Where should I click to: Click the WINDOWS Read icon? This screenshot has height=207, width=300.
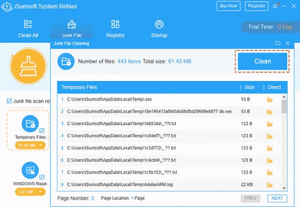click(x=29, y=171)
